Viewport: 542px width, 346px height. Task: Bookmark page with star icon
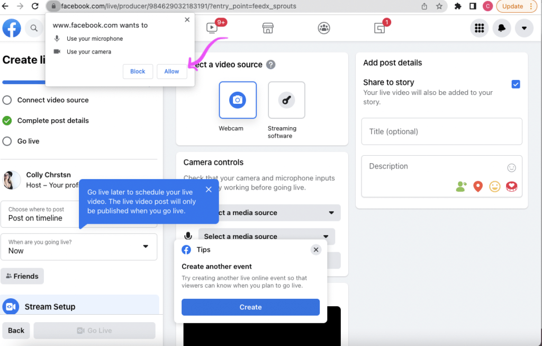(x=439, y=6)
